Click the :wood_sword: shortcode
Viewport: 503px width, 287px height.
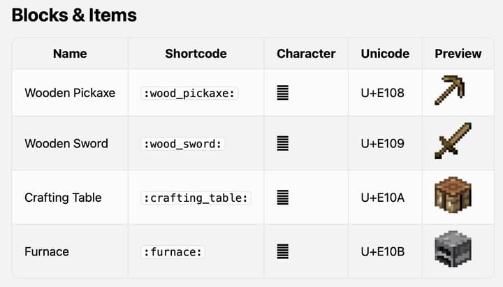(183, 144)
